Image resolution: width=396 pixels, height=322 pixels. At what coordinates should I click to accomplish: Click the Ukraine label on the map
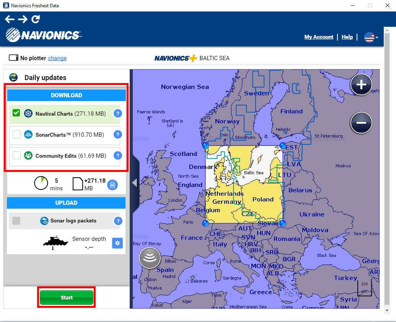312,214
